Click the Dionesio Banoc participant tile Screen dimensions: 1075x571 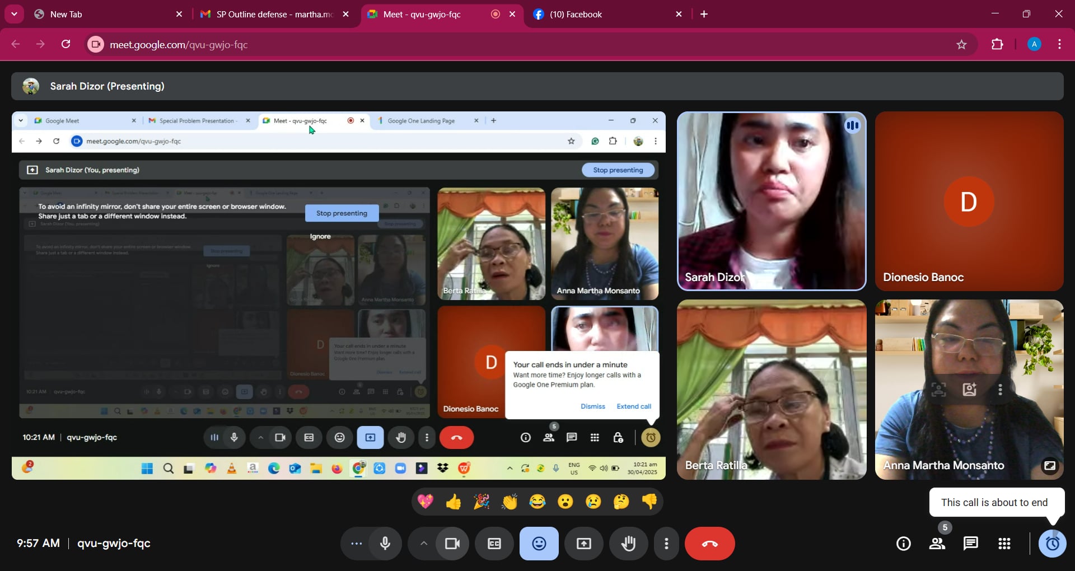click(x=969, y=201)
